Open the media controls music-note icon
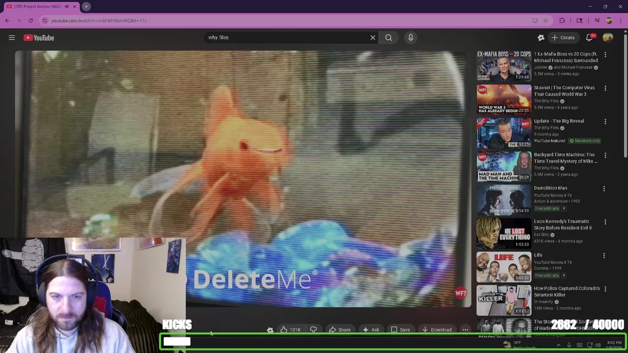The width and height of the screenshot is (628, 353). (597, 21)
